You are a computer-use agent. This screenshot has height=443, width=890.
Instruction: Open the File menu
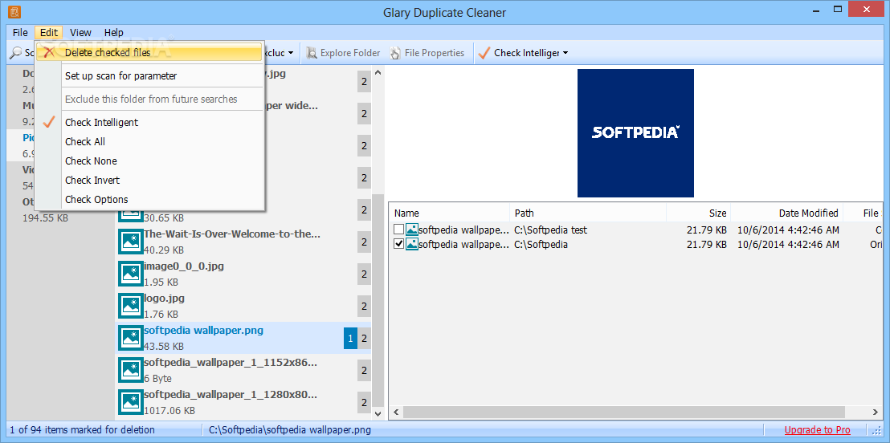click(x=20, y=32)
